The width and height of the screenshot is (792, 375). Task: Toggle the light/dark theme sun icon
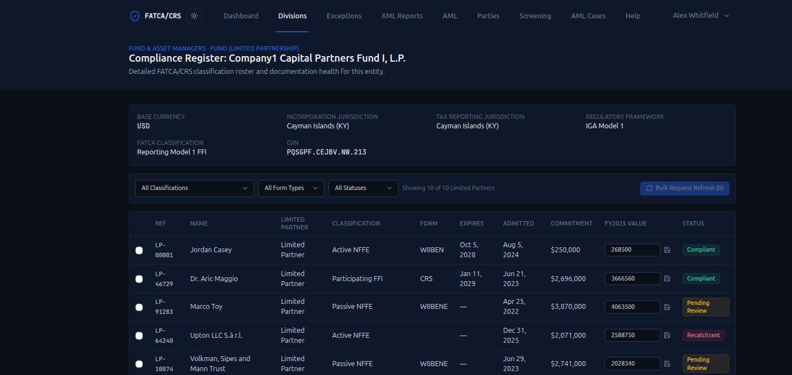click(194, 16)
